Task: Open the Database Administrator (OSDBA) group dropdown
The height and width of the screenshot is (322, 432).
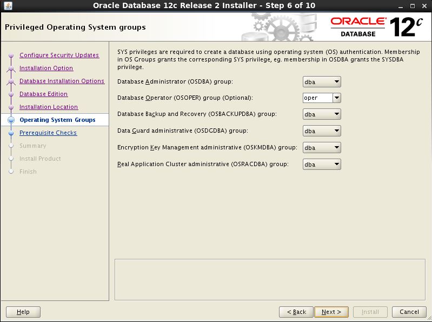Action: tap(322, 82)
